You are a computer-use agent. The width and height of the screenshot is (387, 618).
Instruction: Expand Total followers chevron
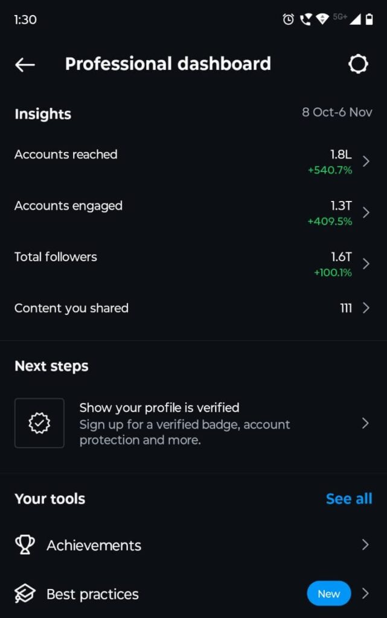point(365,264)
